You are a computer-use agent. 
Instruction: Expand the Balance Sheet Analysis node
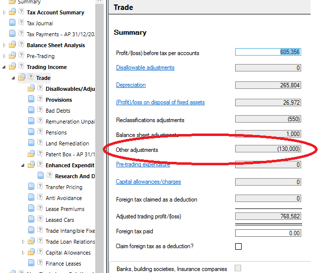[4, 45]
